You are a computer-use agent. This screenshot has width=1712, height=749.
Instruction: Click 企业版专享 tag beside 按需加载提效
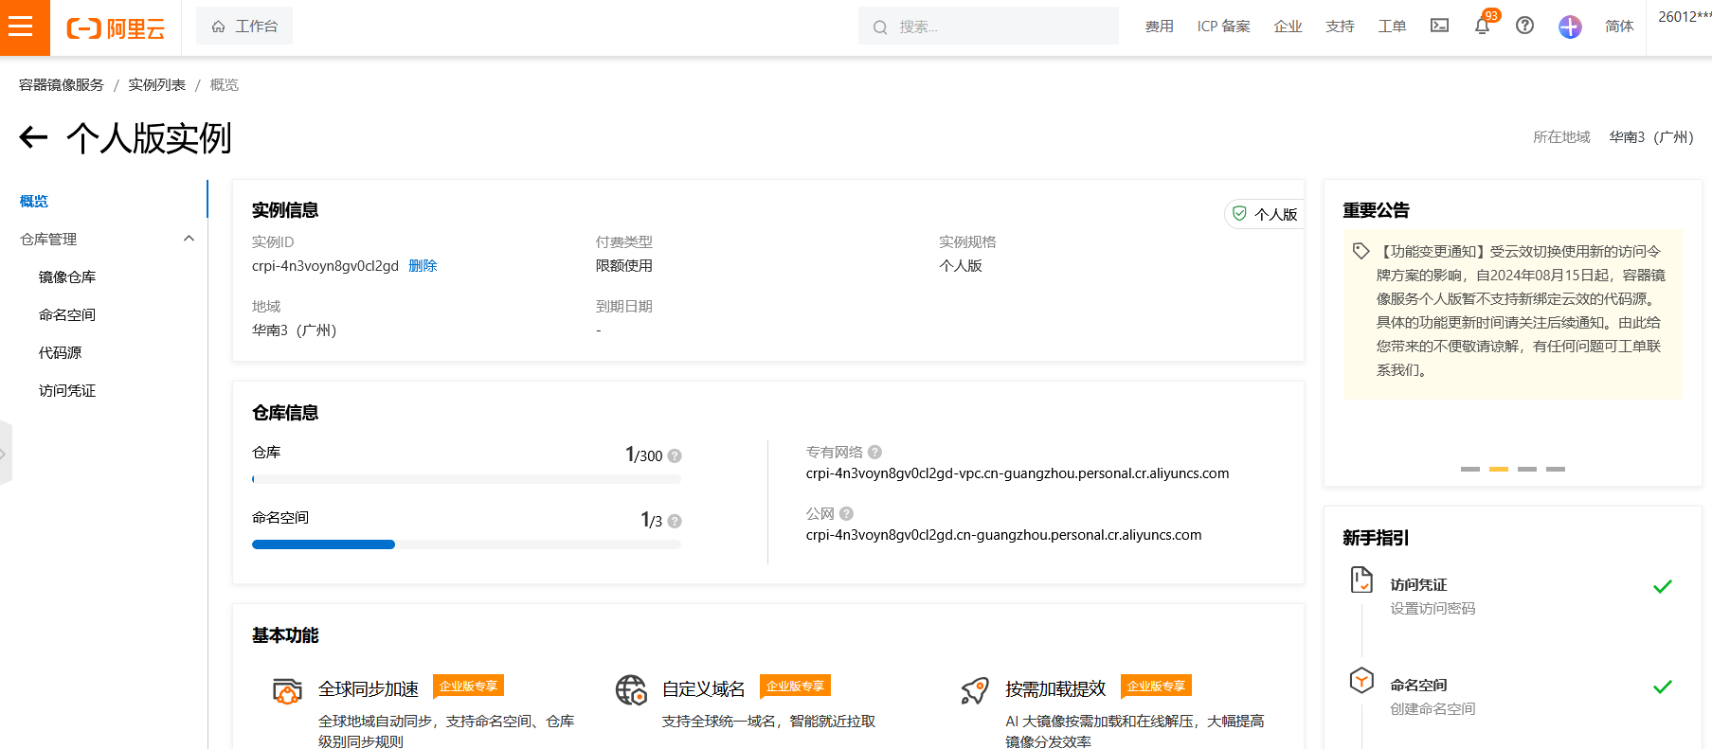click(x=1156, y=686)
